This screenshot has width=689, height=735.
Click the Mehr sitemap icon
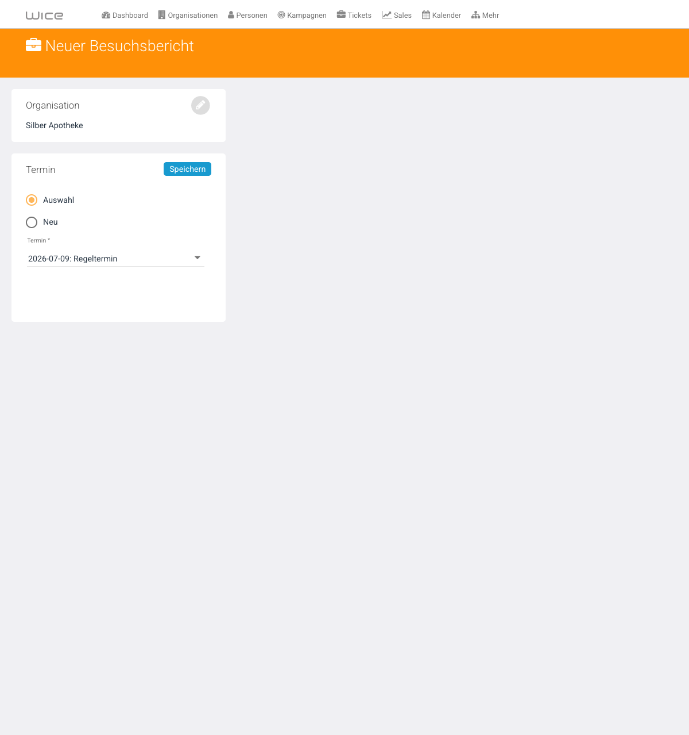coord(475,15)
